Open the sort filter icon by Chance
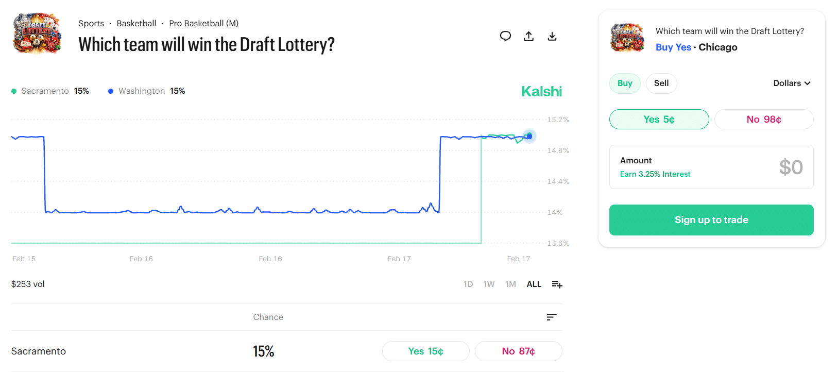Image resolution: width=838 pixels, height=372 pixels. [552, 317]
